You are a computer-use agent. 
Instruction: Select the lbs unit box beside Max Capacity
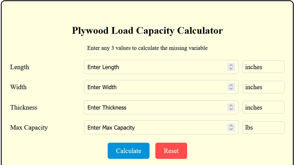point(263,127)
